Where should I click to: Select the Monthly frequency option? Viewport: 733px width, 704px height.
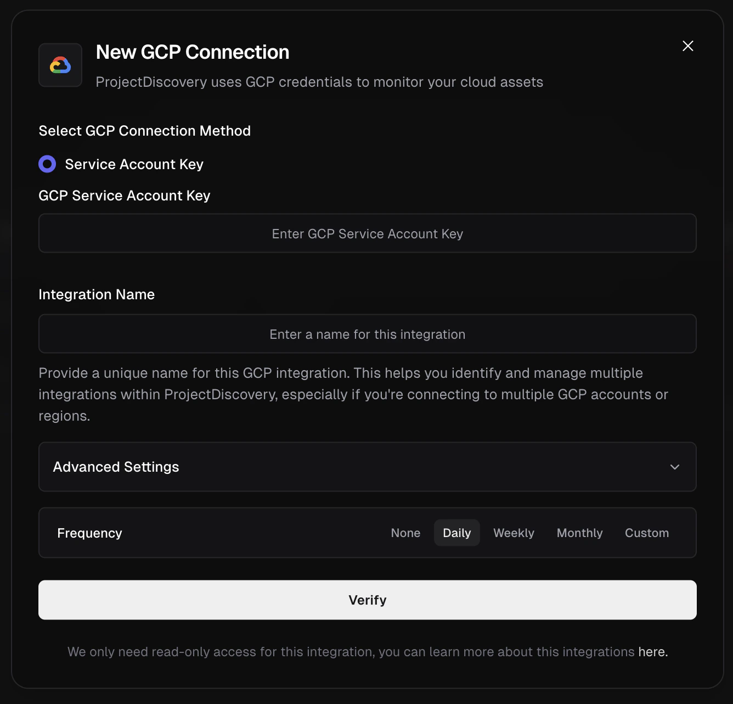pyautogui.click(x=579, y=533)
